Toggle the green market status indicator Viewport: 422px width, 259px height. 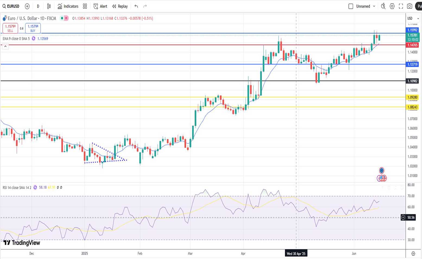[62, 18]
